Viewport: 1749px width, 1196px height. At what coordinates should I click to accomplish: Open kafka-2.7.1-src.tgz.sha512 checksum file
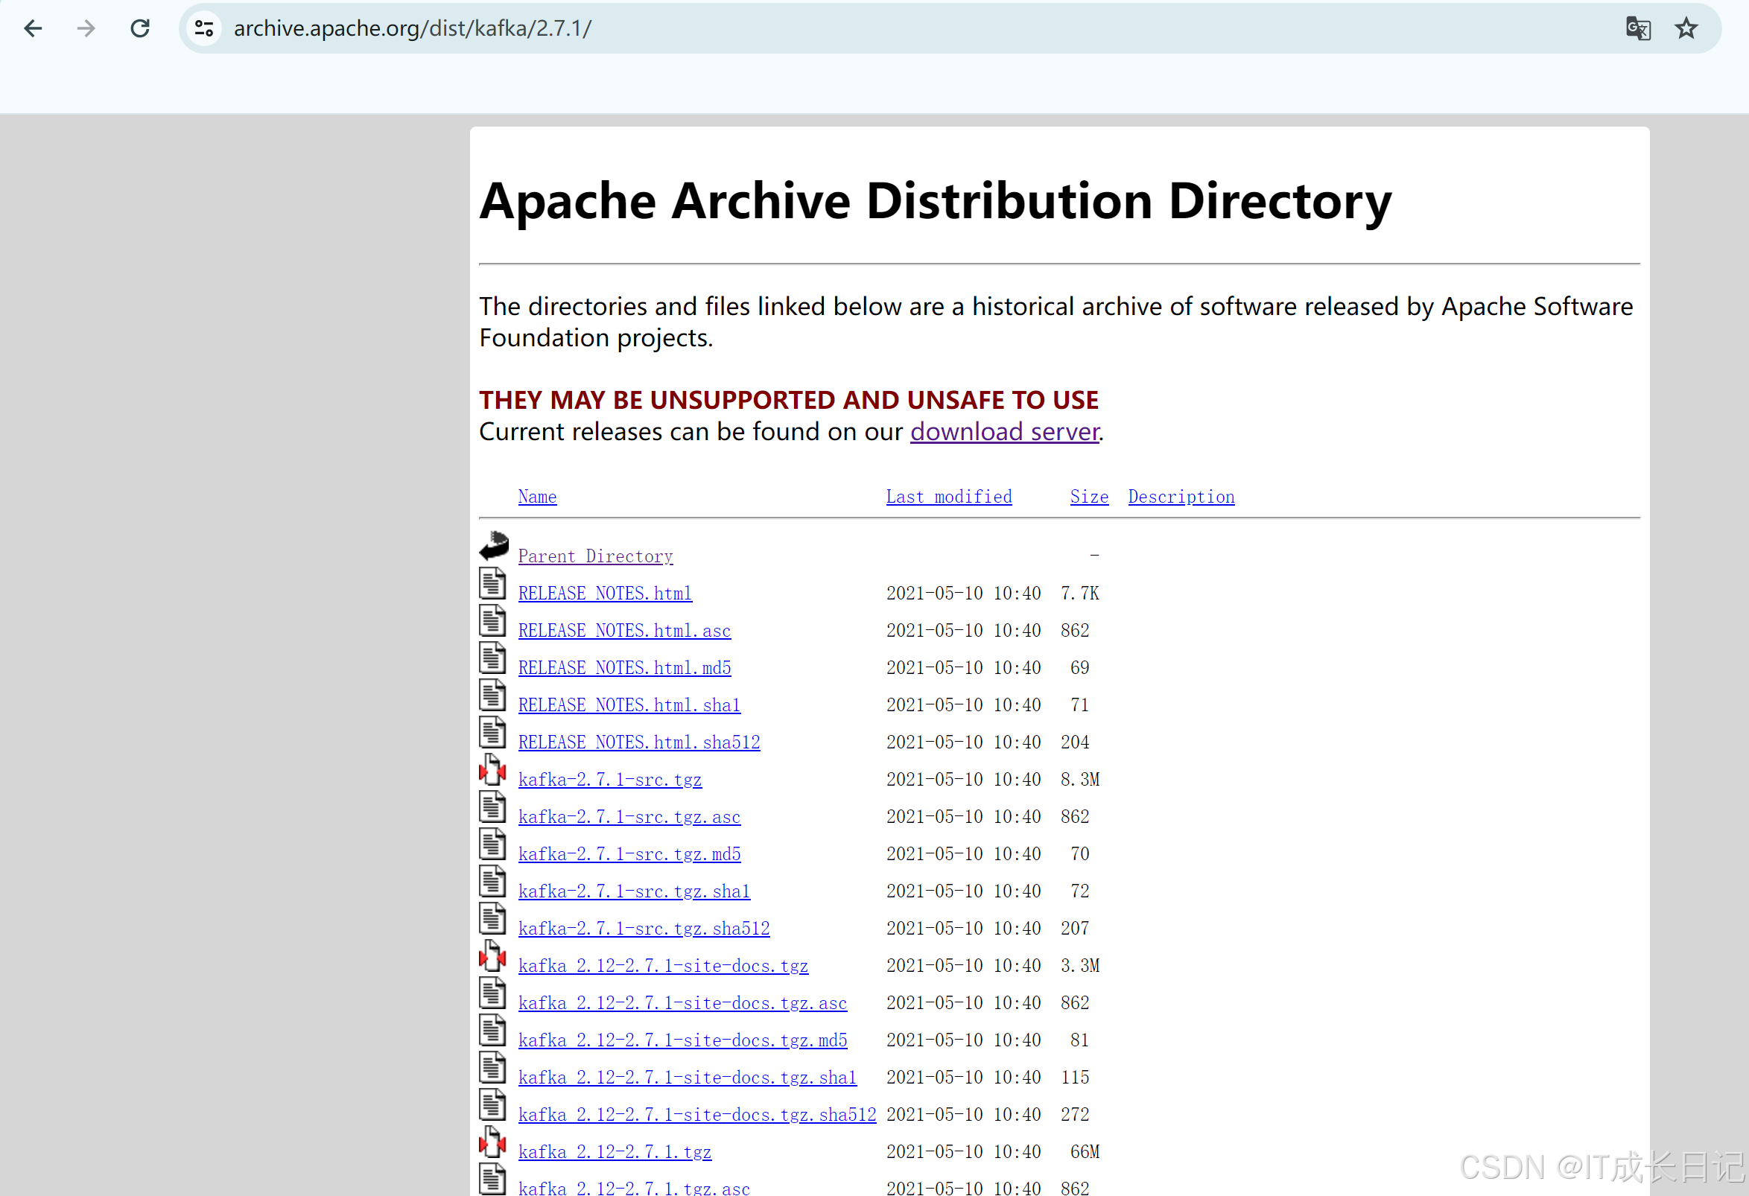tap(644, 928)
